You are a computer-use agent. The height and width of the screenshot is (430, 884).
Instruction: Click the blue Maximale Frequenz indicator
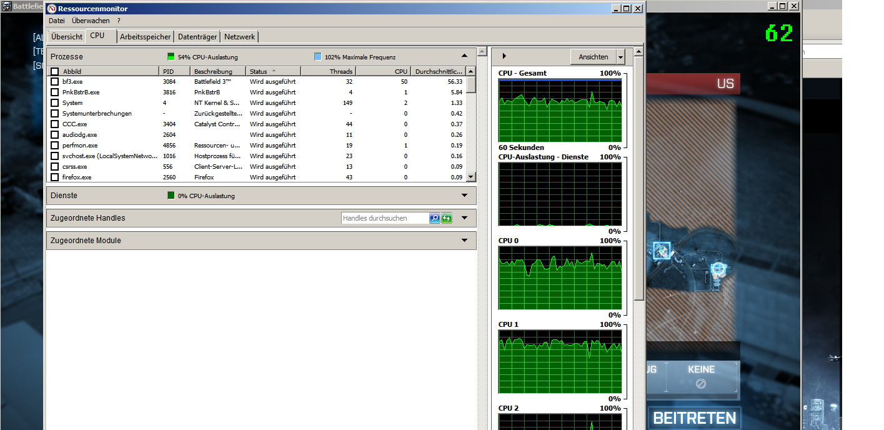[318, 57]
